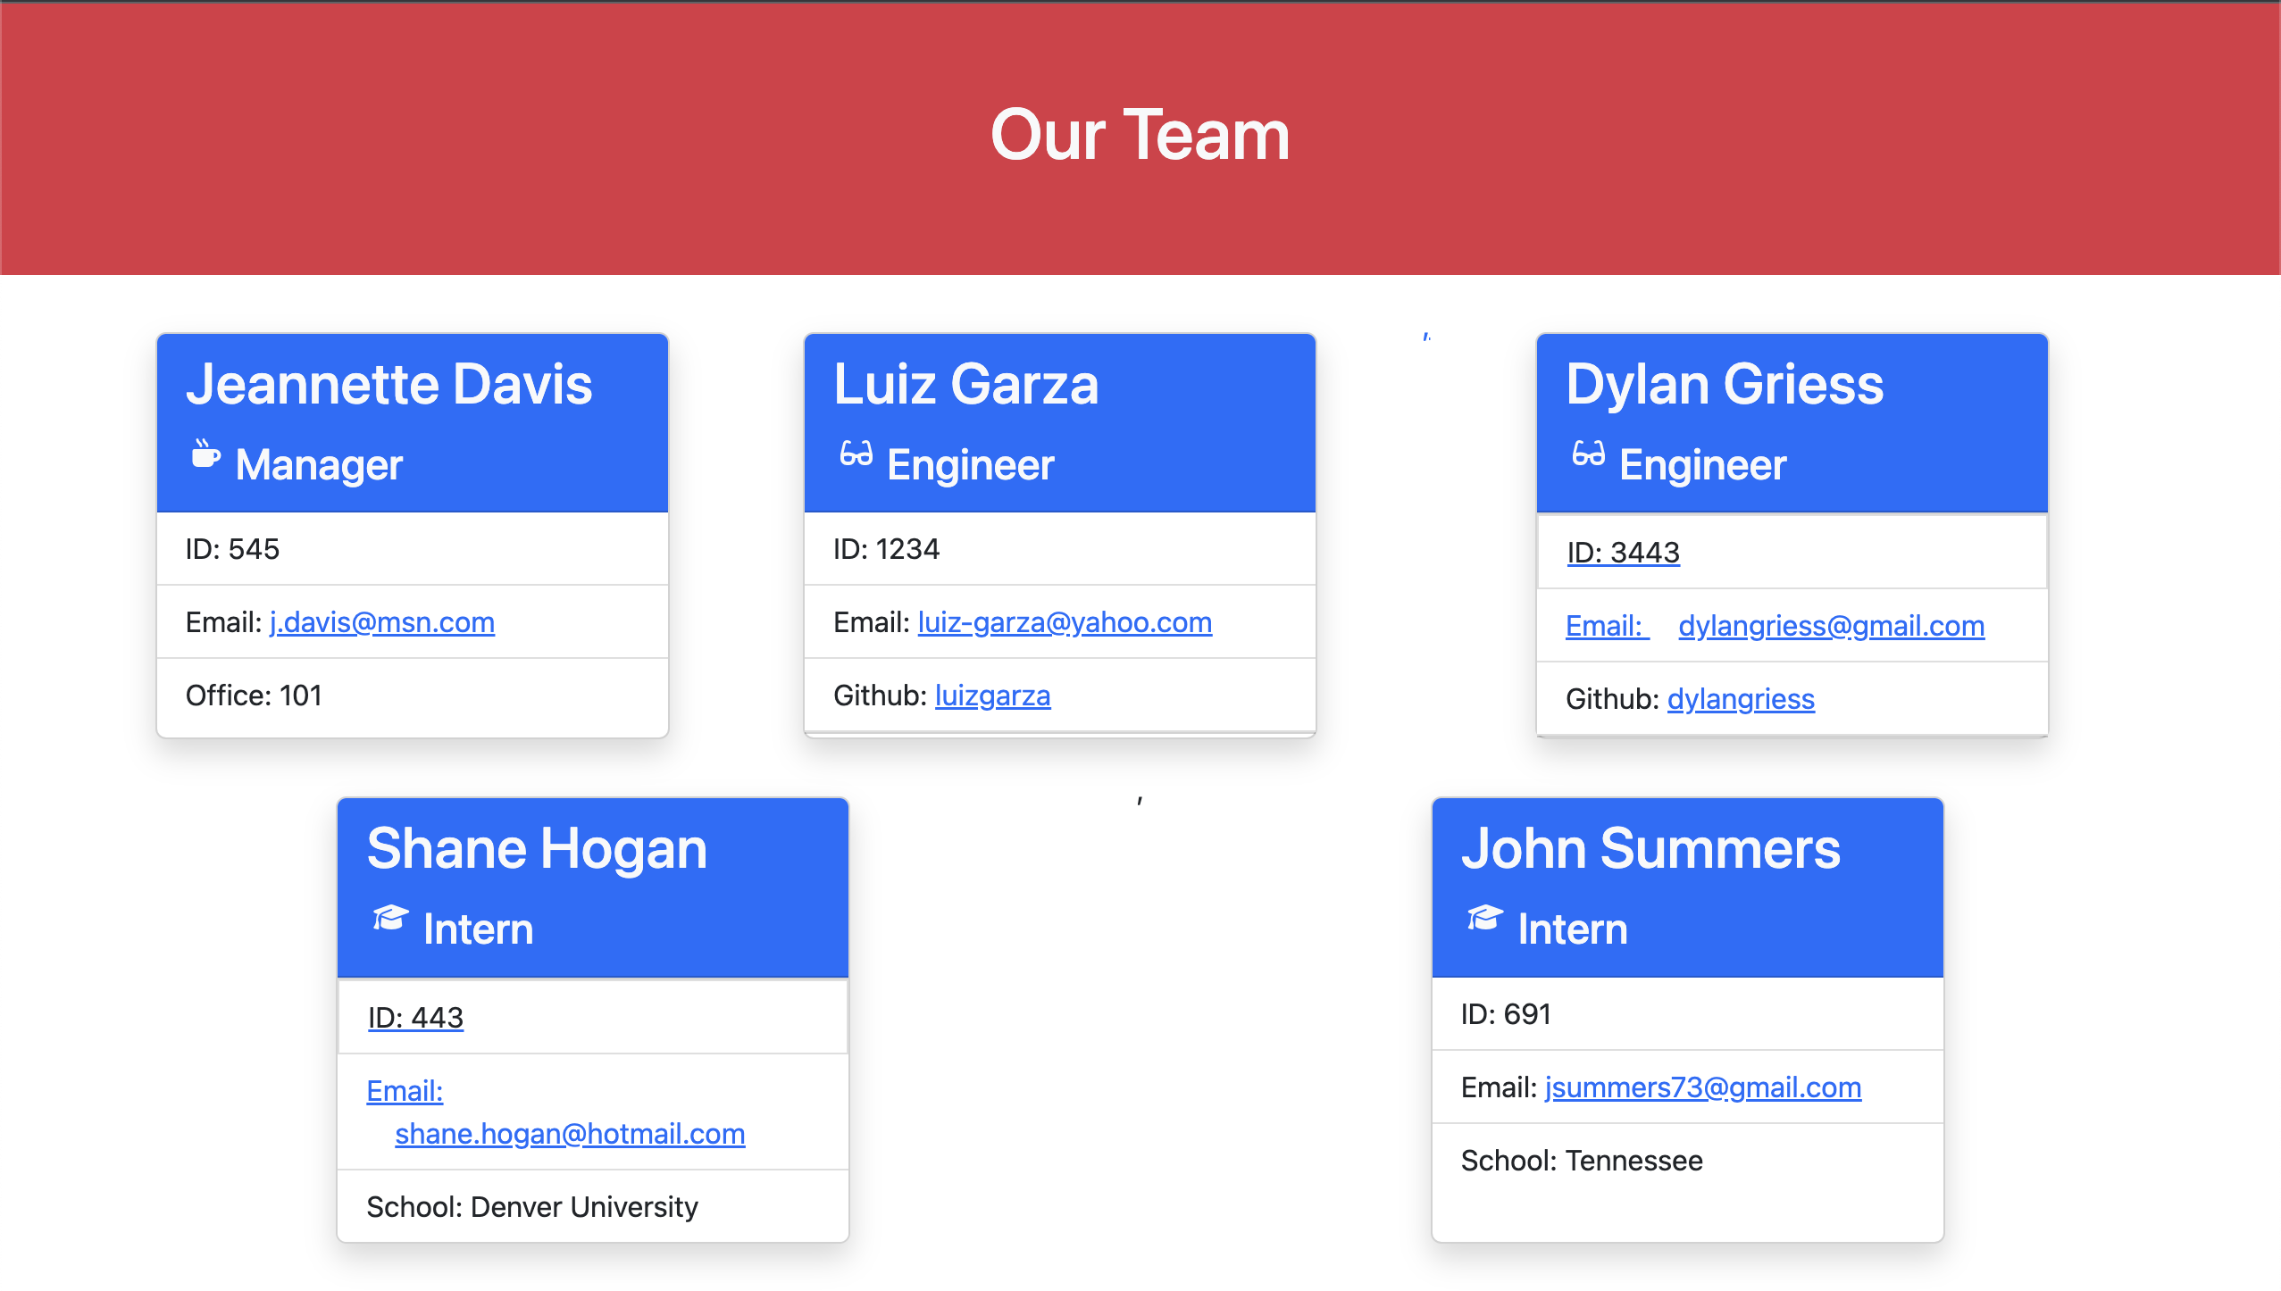Click the Email label link on Dylan's card
The width and height of the screenshot is (2281, 1291).
(x=1606, y=625)
